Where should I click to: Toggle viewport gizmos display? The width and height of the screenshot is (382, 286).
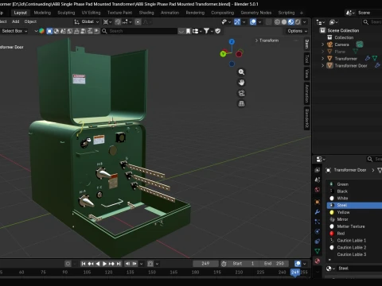(237, 22)
